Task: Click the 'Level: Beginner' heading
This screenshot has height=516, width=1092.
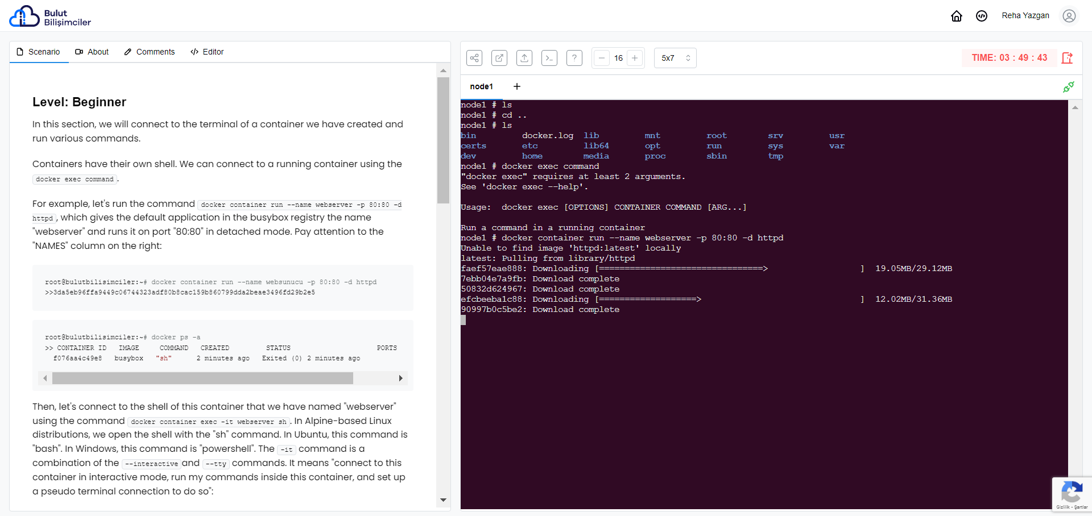Action: pyautogui.click(x=79, y=102)
